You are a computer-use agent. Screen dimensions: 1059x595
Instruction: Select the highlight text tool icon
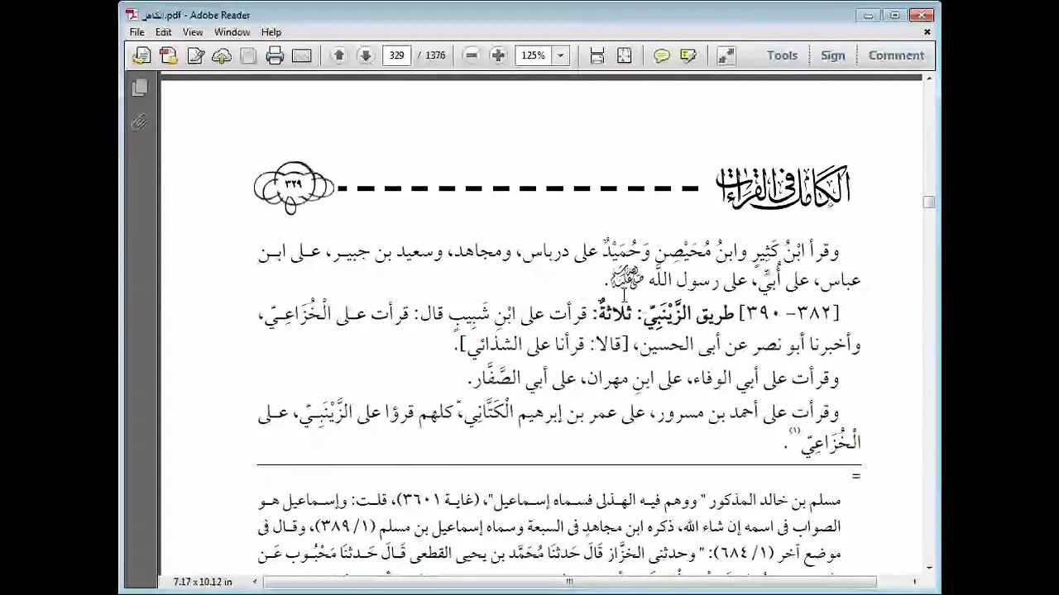coord(688,55)
